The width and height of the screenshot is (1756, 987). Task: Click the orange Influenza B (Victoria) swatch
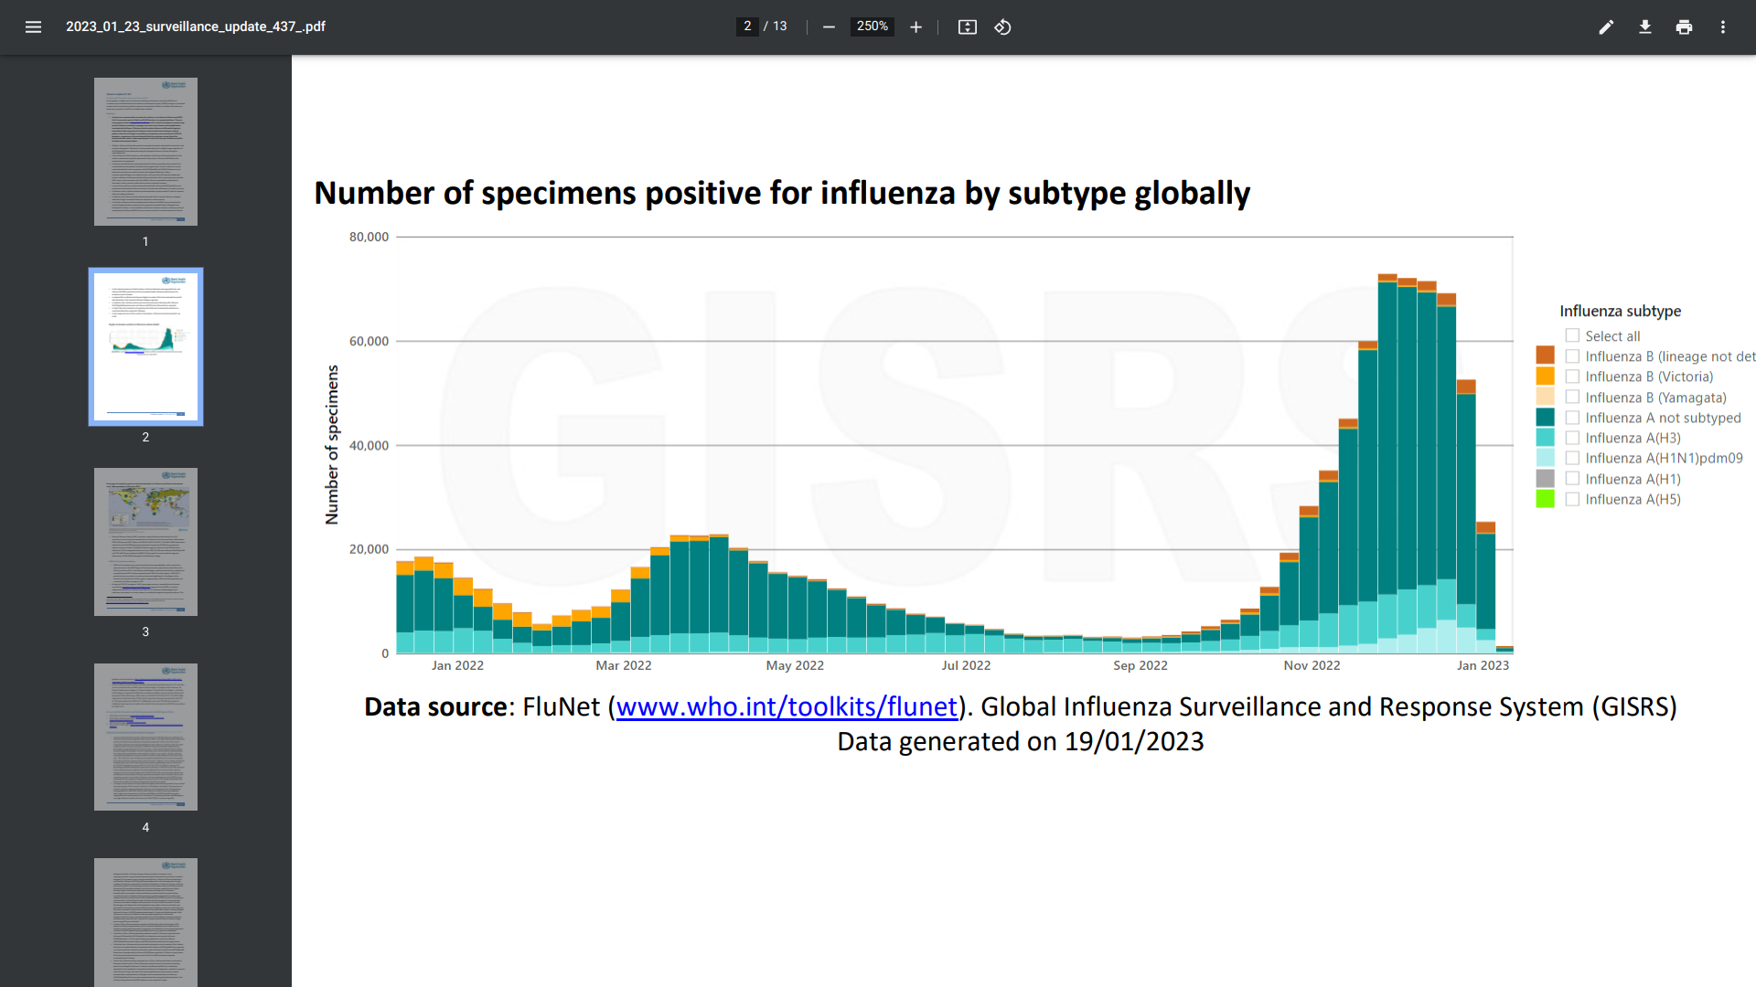click(1545, 377)
